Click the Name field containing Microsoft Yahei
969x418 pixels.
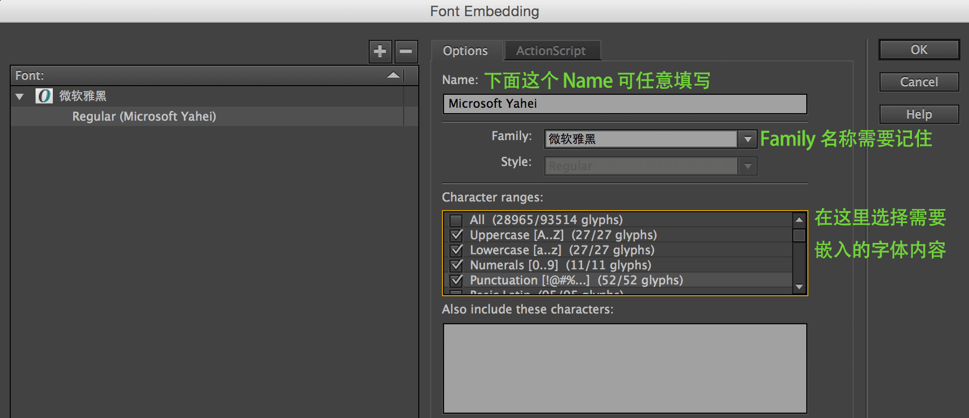[625, 104]
